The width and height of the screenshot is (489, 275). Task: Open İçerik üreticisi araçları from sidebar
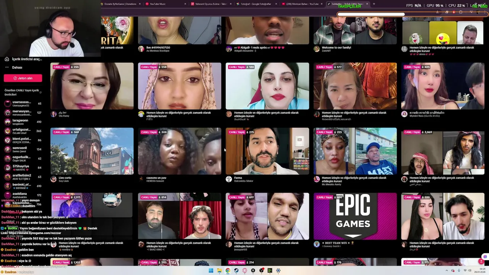(23, 59)
